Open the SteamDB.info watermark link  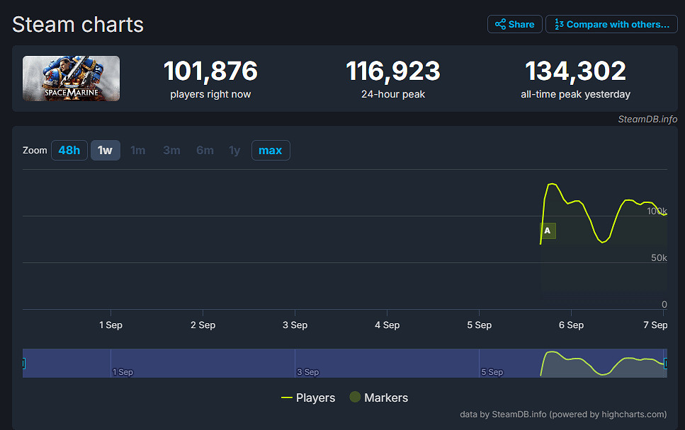coord(647,119)
